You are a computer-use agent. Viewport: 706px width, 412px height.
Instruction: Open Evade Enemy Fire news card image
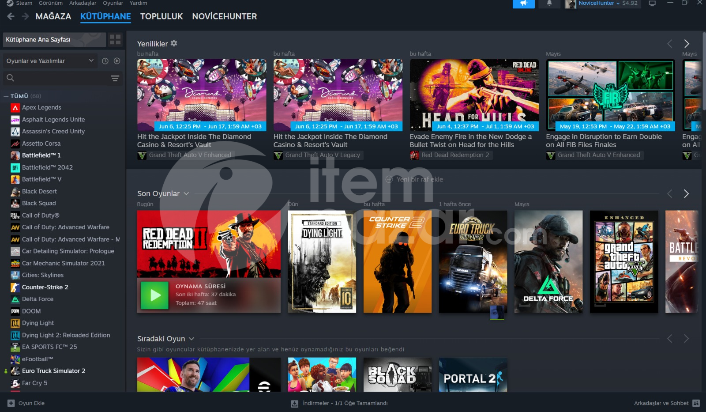(x=474, y=95)
